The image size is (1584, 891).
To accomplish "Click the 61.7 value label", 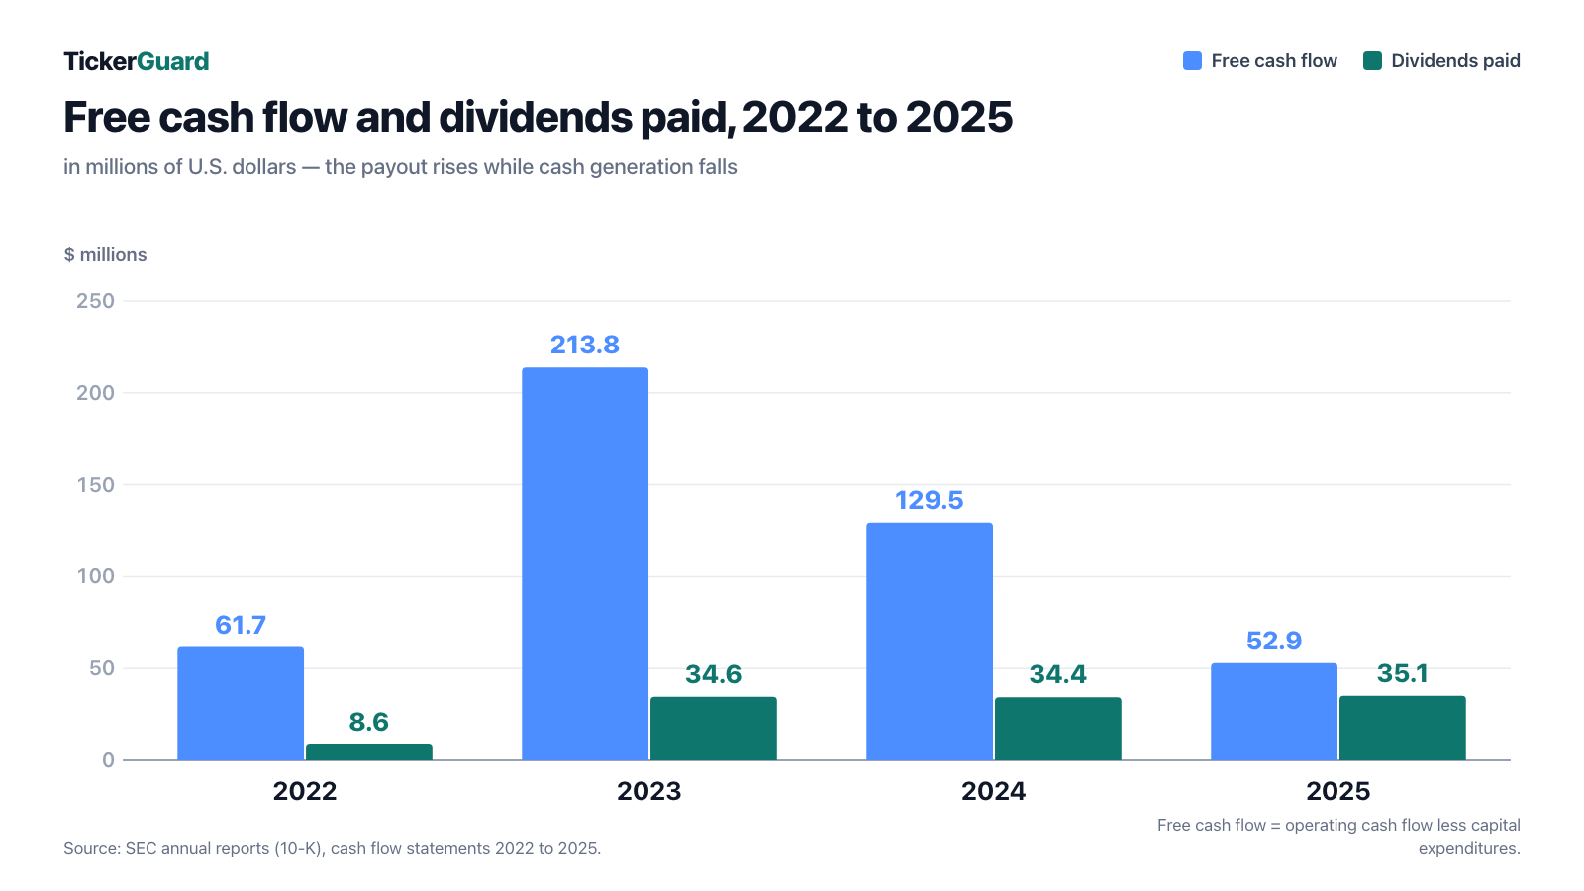I will point(241,625).
